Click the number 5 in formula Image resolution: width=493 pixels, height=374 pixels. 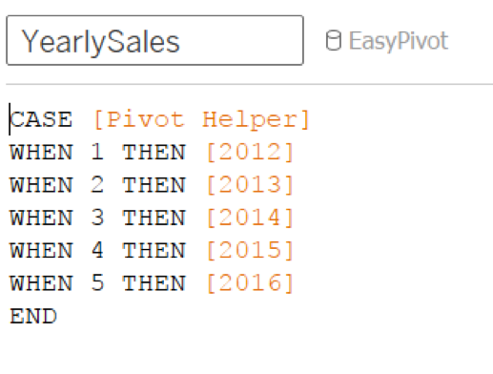pyautogui.click(x=97, y=283)
